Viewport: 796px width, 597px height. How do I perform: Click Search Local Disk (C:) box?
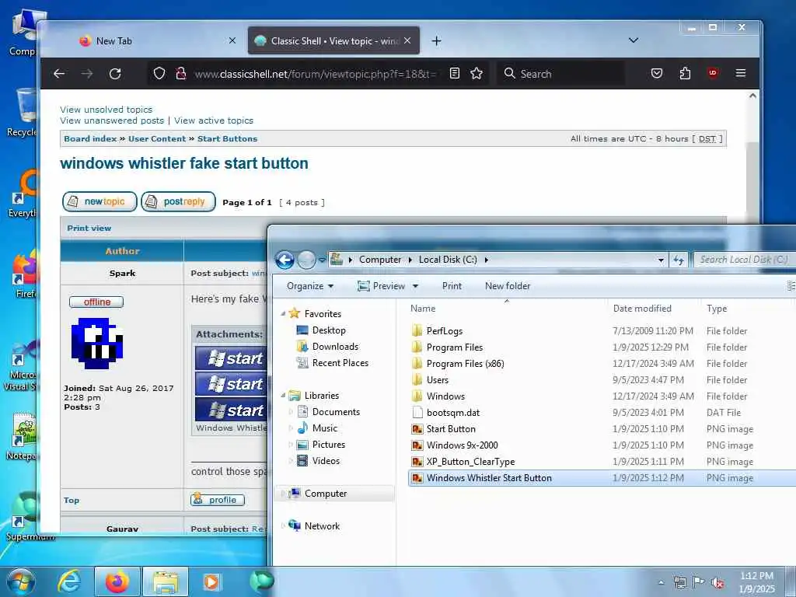(743, 260)
